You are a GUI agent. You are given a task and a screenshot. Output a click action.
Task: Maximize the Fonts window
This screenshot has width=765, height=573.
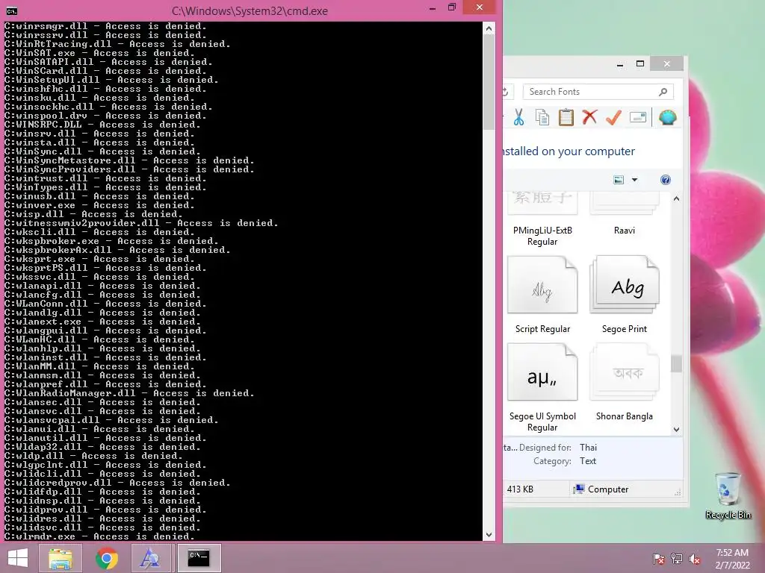tap(640, 64)
